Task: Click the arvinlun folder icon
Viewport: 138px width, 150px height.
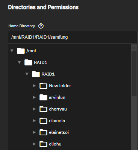Action: [43, 97]
